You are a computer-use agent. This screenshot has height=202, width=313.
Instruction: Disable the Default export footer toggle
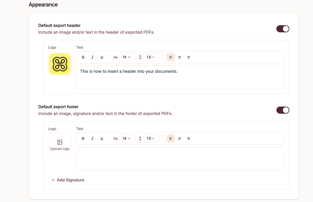[283, 110]
